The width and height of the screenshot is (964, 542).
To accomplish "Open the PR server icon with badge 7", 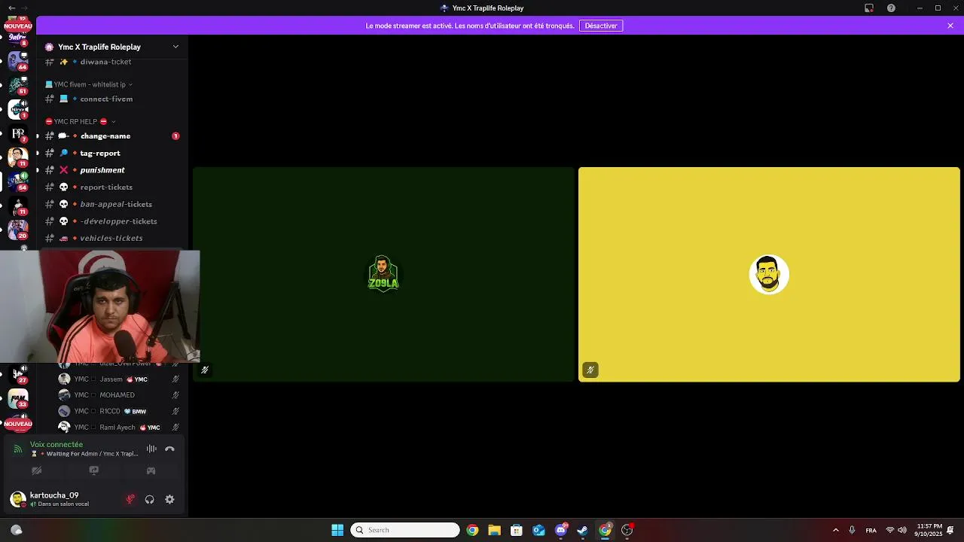I will (x=18, y=133).
